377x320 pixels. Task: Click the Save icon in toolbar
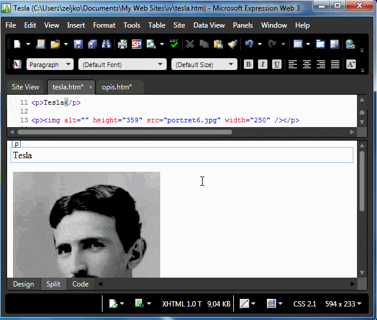[x=78, y=44]
